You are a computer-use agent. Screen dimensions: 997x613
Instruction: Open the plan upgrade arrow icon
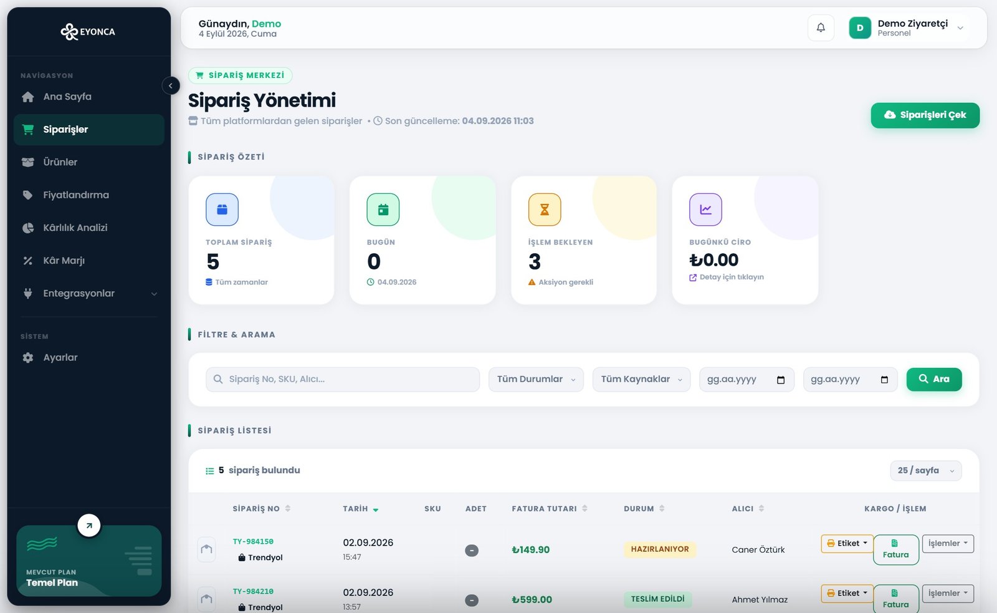89,525
